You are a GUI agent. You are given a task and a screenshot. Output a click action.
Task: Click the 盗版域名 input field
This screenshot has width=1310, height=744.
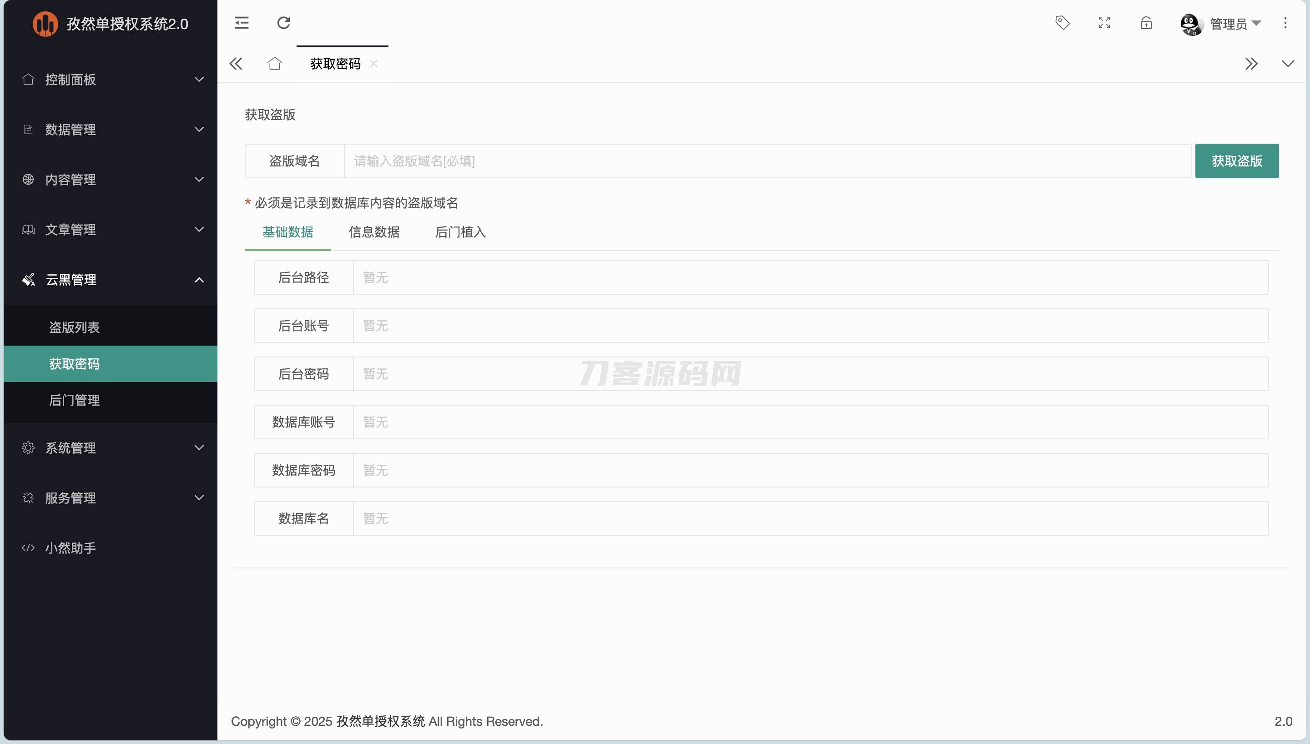pos(766,161)
